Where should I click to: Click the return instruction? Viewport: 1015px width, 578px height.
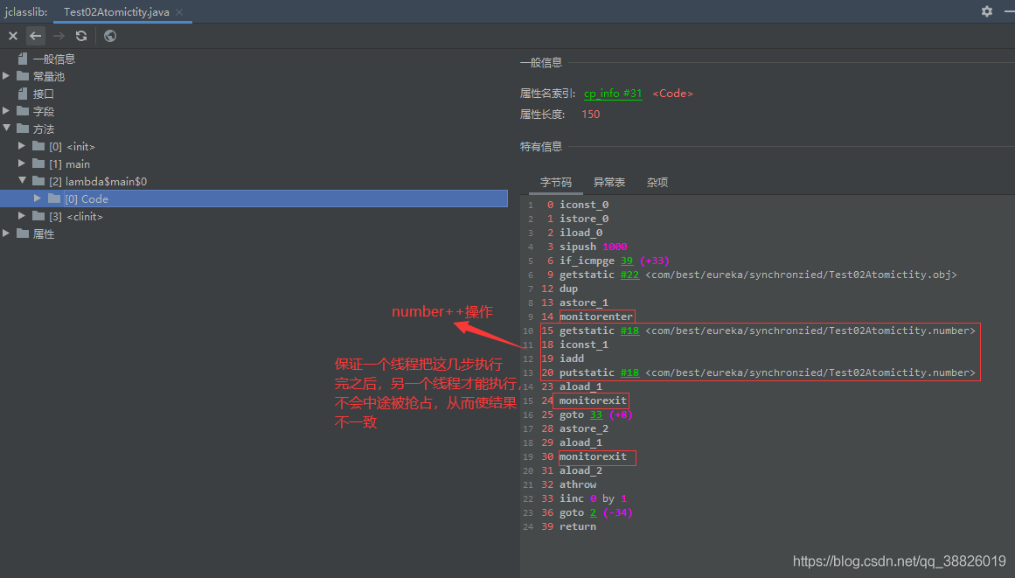coord(578,527)
